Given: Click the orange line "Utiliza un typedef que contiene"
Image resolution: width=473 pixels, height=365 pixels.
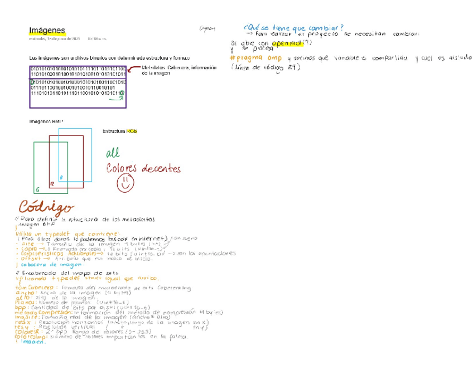Looking at the screenshot, I should point(67,234).
